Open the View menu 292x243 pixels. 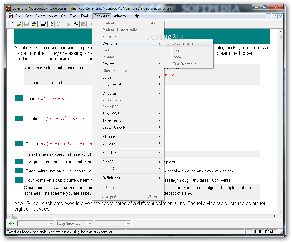pos(53,16)
